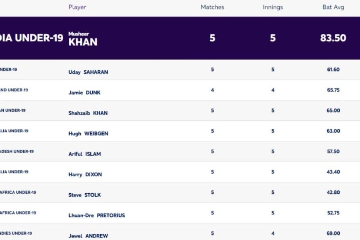
Task: Sort table by Matches column header
Action: (212, 7)
